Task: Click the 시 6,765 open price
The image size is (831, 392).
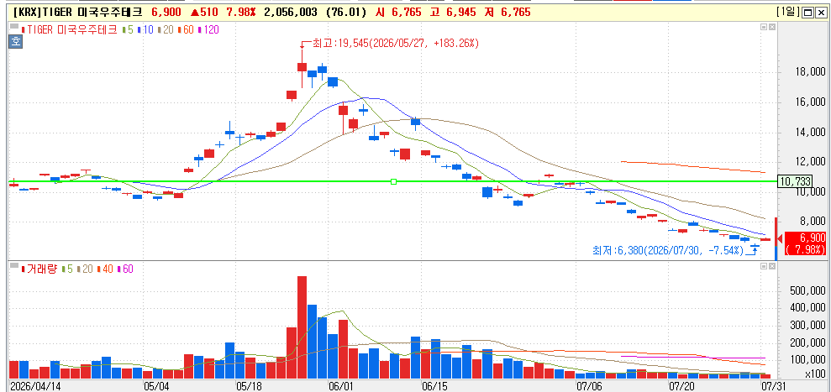Action: tap(398, 13)
